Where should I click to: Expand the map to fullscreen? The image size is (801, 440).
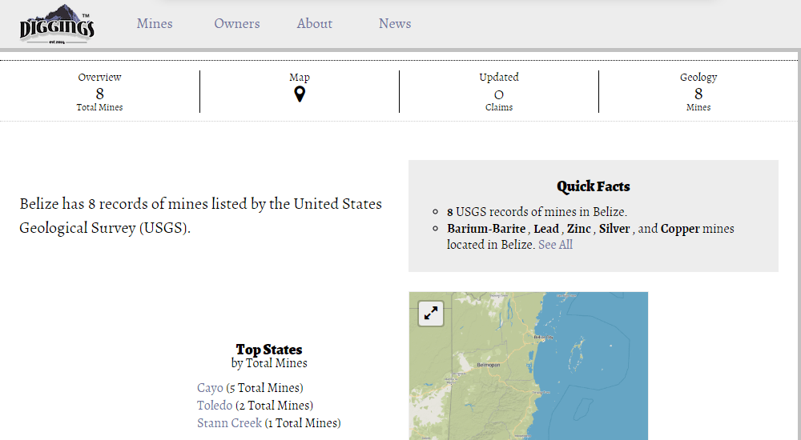click(x=431, y=314)
